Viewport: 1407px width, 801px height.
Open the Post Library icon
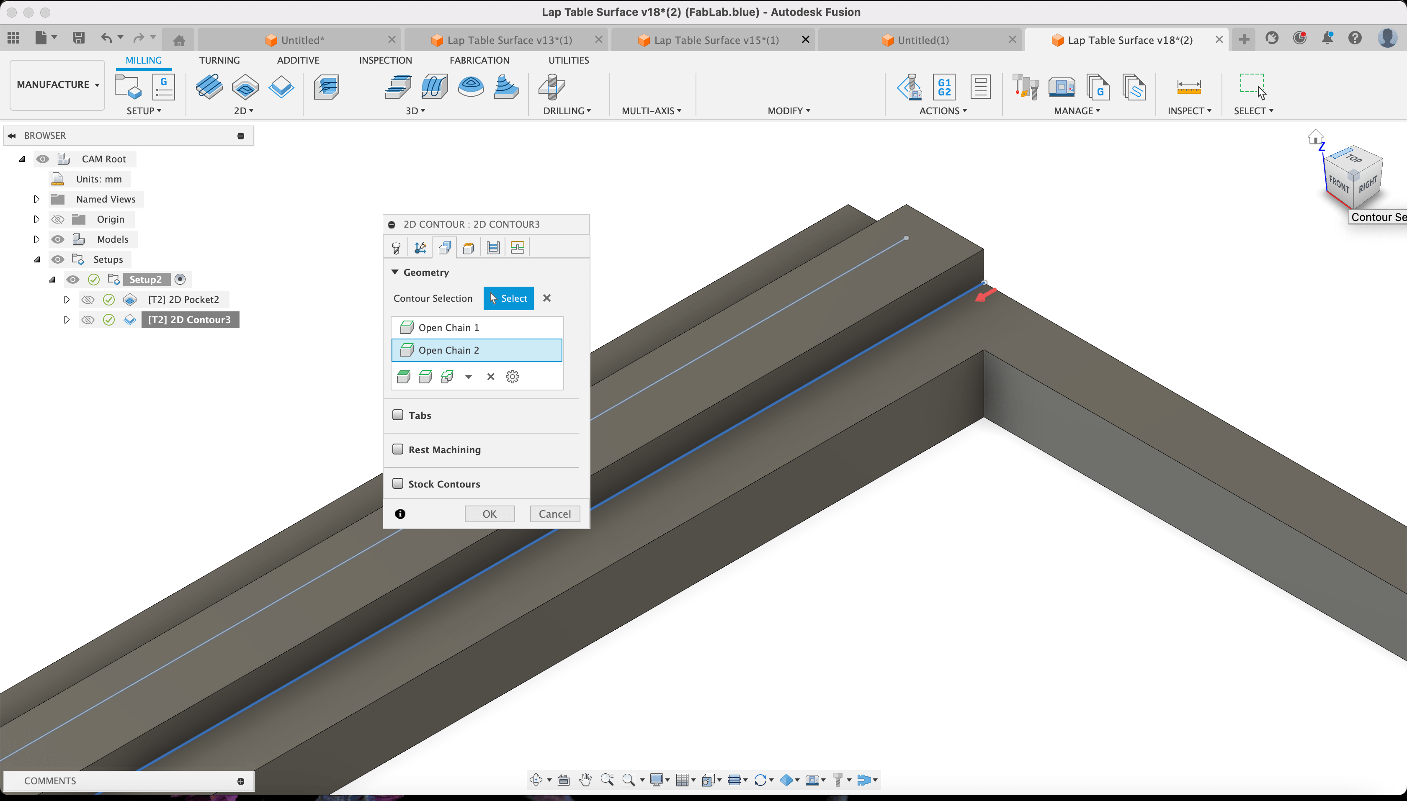tap(1098, 87)
